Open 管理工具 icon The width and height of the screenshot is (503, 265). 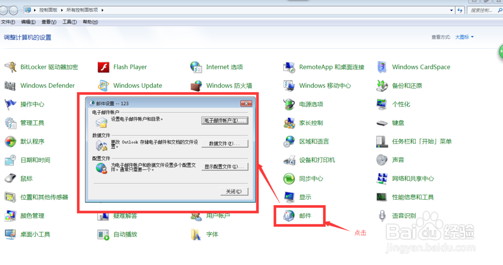click(x=10, y=123)
